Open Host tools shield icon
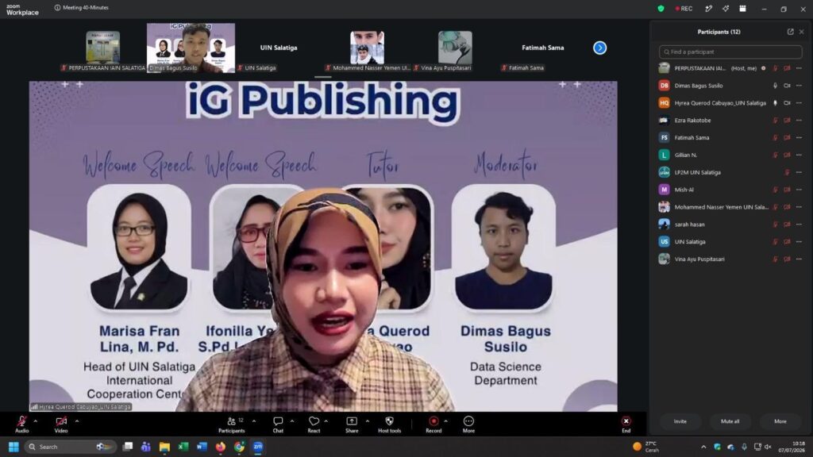 389,421
